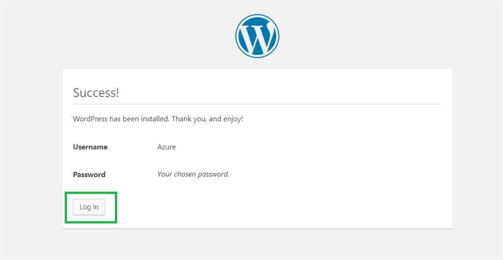Click the Password label

pyautogui.click(x=89, y=174)
